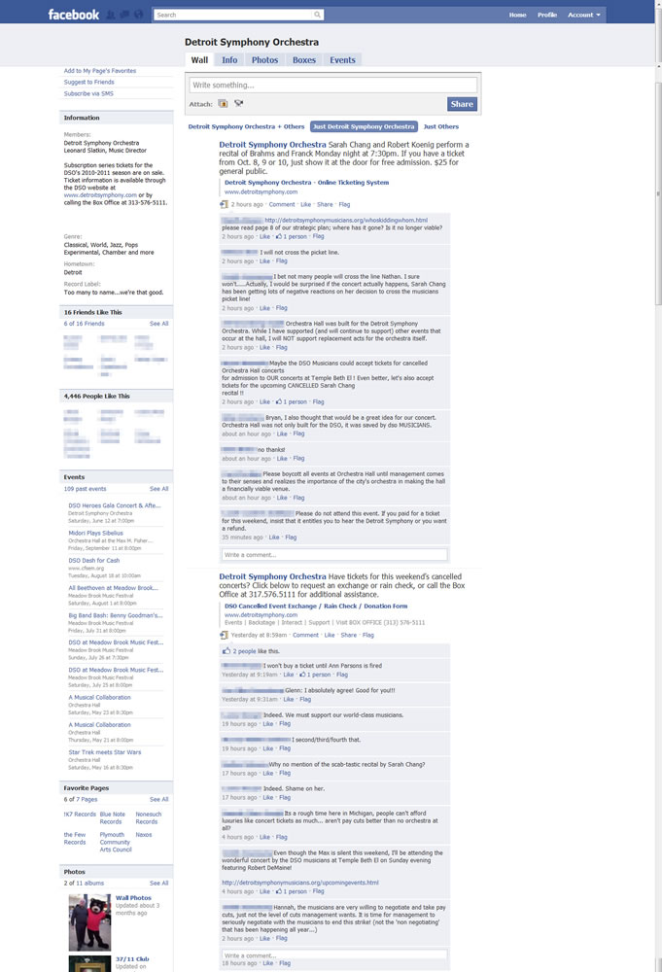This screenshot has width=662, height=972.
Task: Click the first post's 'Write a comment...' box
Action: [x=334, y=555]
